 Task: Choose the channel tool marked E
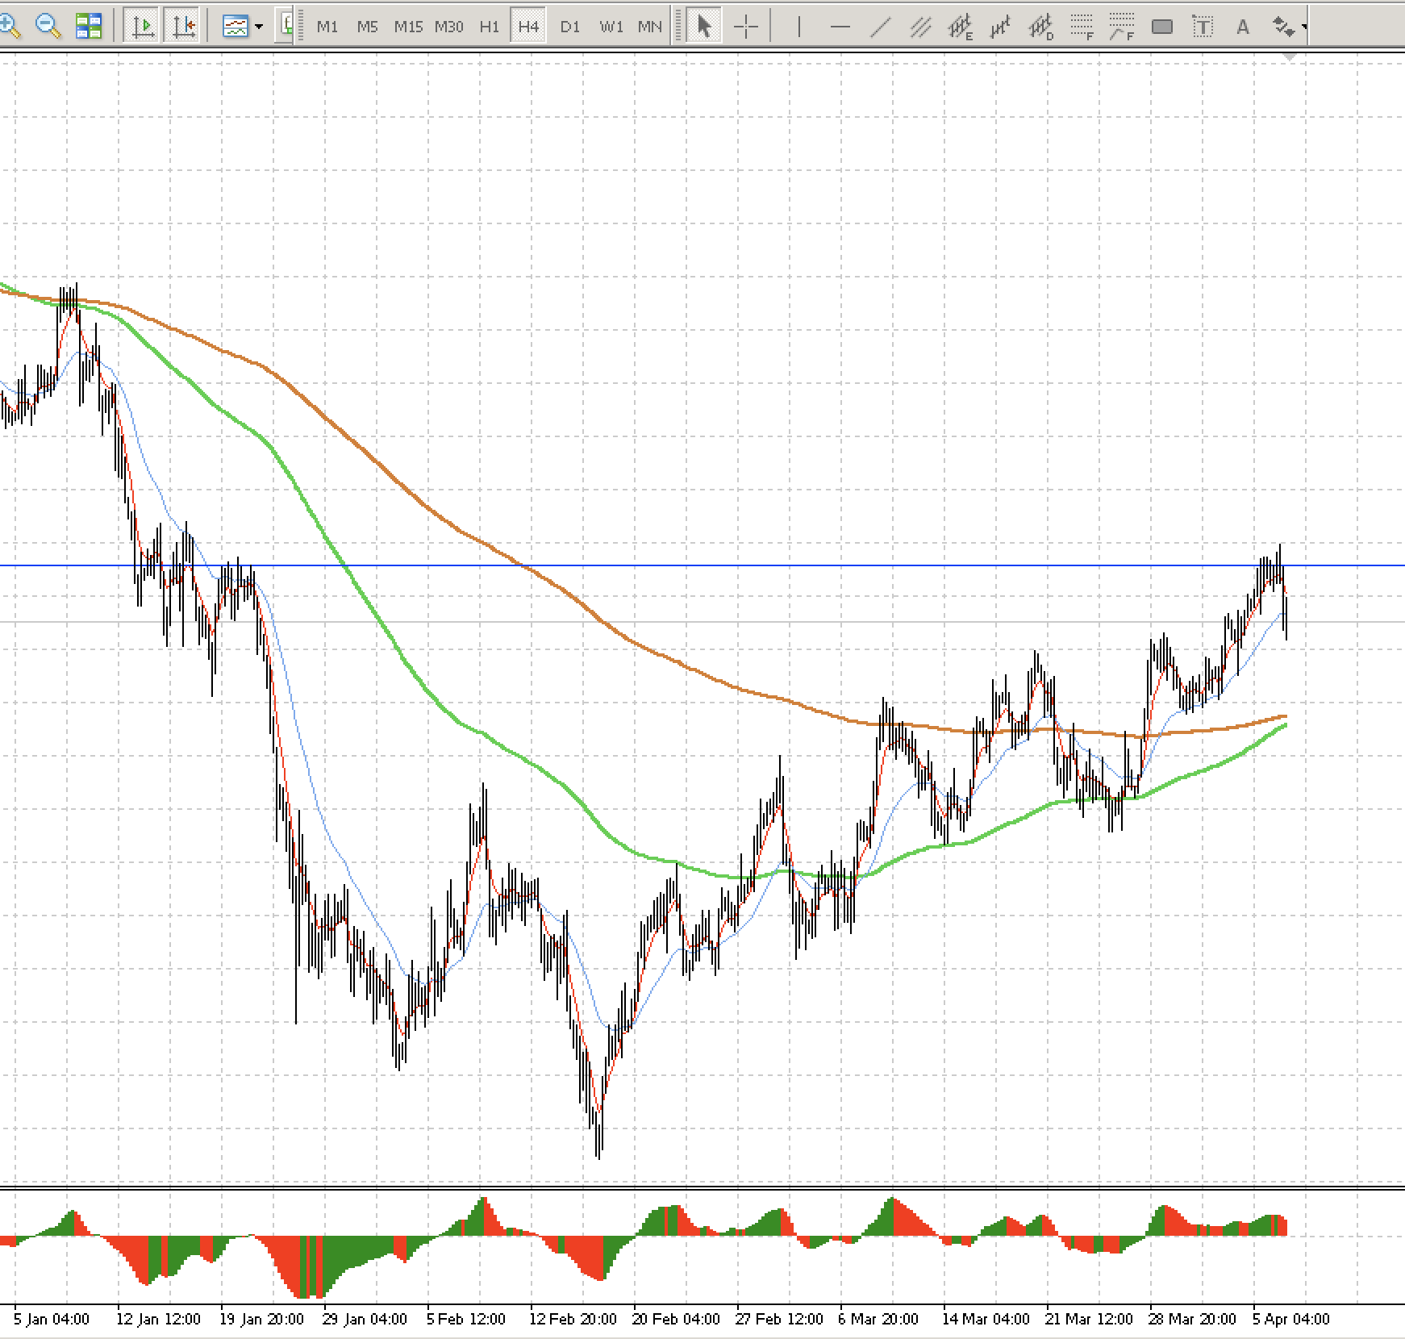pos(961,27)
